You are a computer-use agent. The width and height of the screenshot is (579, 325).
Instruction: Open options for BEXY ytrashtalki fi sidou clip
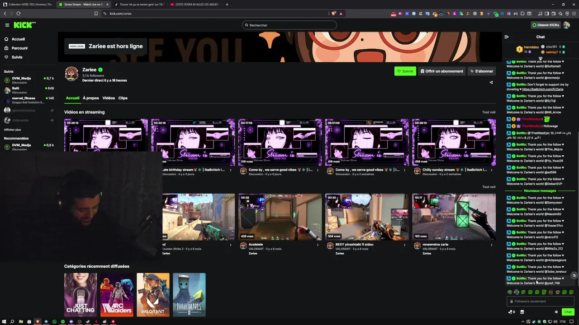click(405, 245)
